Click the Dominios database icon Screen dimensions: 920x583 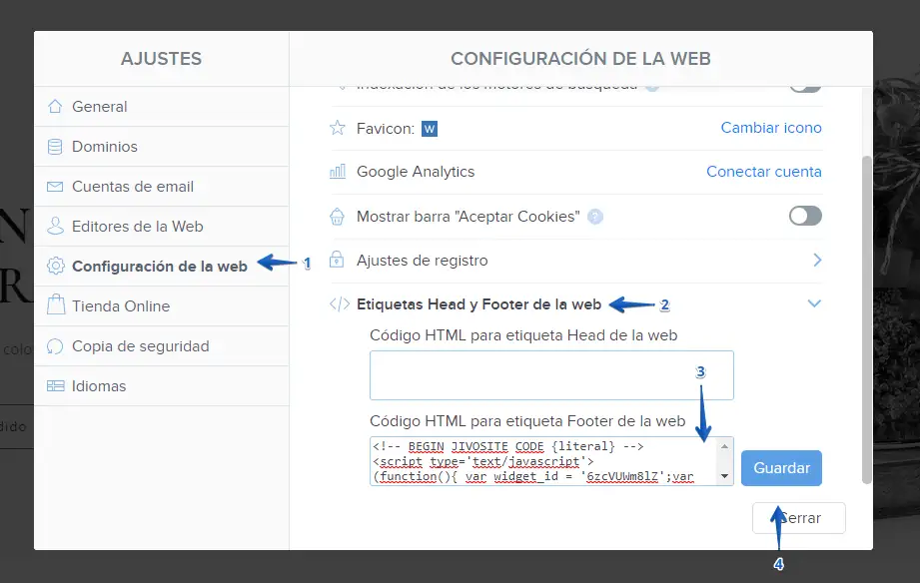click(x=55, y=147)
